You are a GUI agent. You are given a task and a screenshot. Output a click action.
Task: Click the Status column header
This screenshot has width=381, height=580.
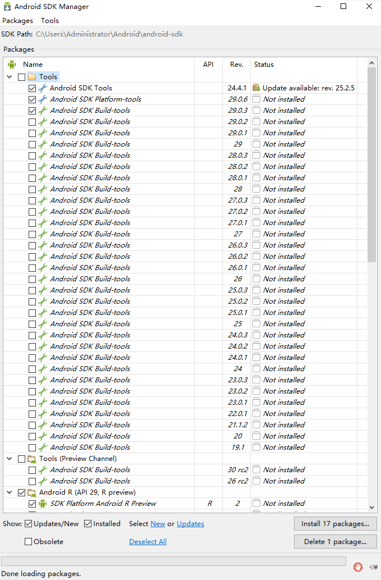[264, 65]
